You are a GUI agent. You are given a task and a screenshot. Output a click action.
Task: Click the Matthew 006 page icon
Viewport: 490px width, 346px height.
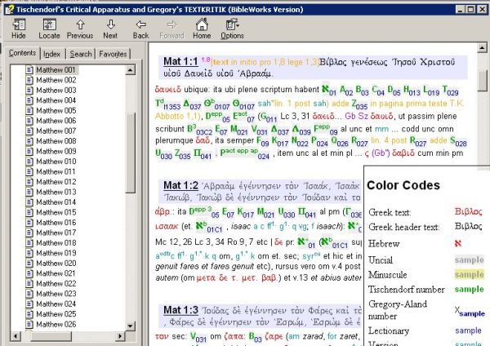29,121
